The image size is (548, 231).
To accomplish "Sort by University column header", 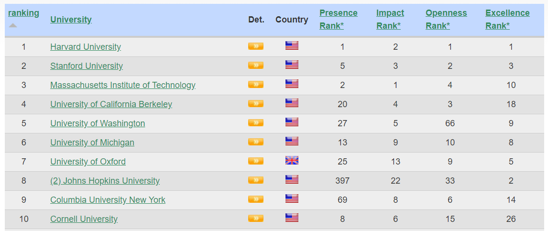I will 71,20.
